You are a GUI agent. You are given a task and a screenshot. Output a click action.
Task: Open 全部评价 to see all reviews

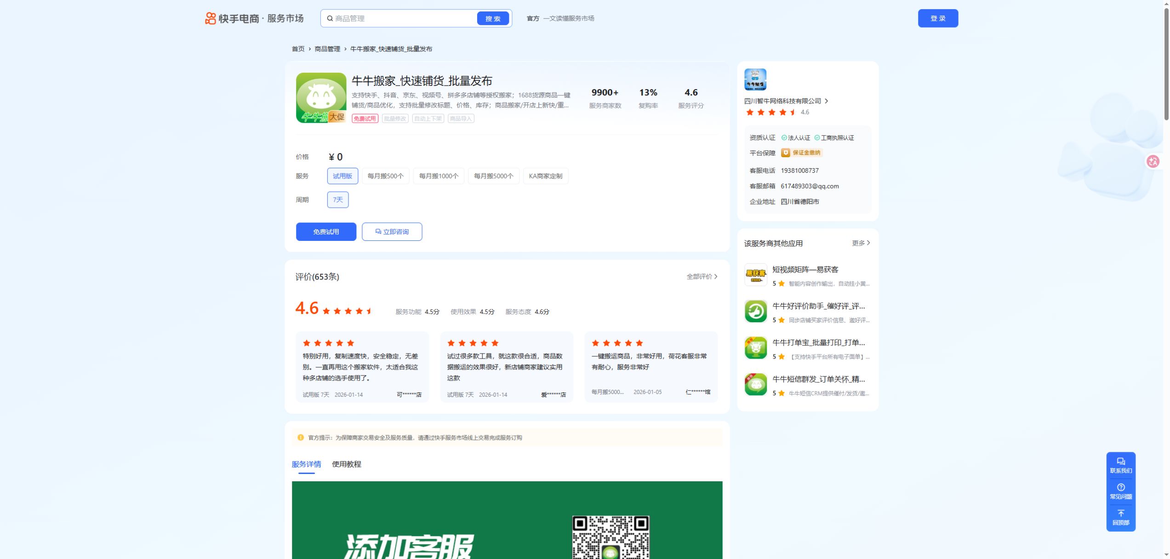click(x=702, y=277)
